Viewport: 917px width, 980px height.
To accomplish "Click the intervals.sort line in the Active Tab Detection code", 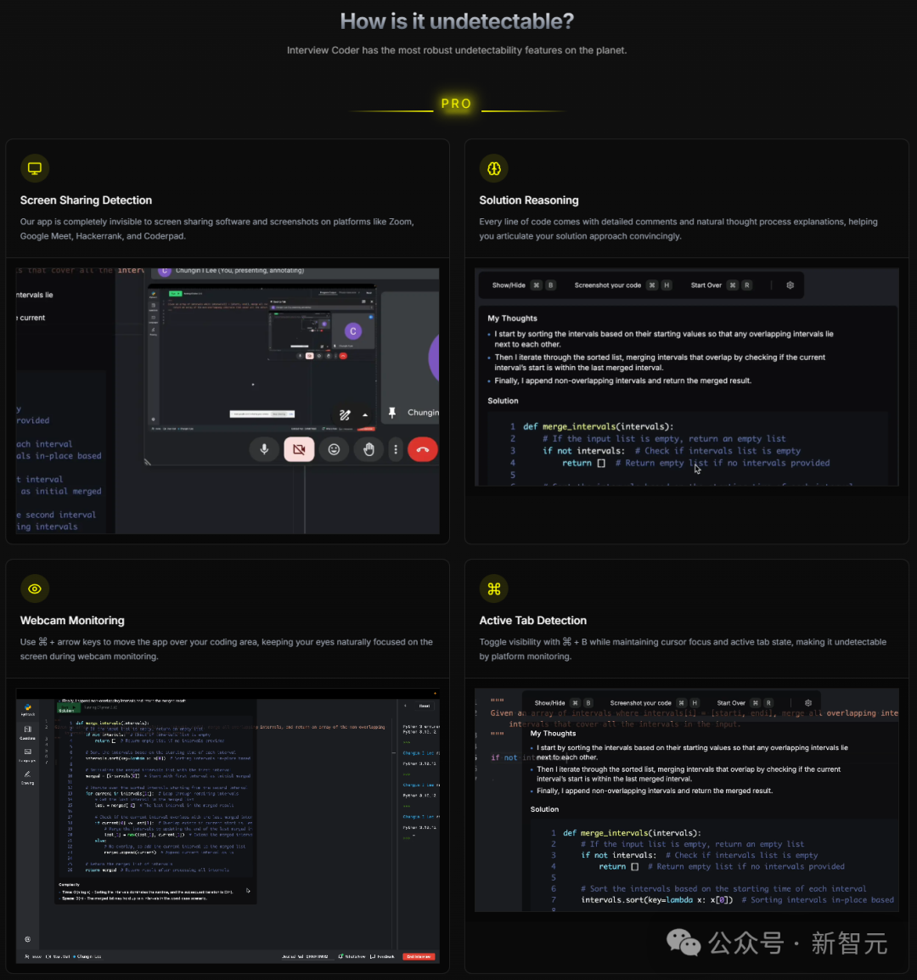I will [737, 900].
